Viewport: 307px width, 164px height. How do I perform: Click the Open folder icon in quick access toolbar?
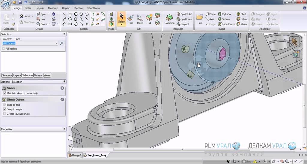tap(14, 2)
